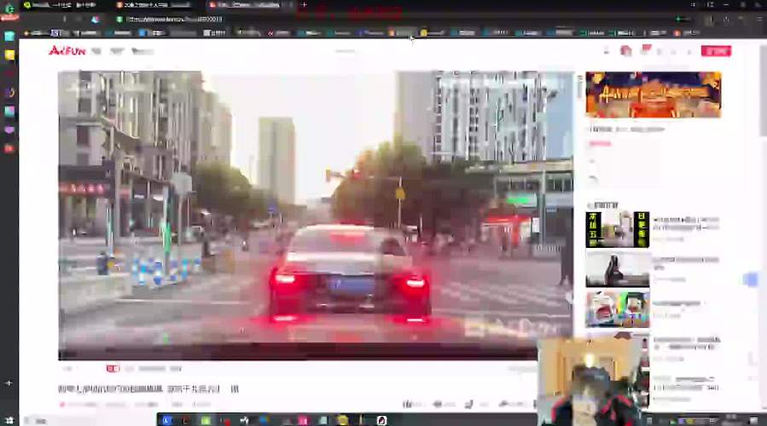The height and width of the screenshot is (426, 767).
Task: Switch to the first browser tab
Action: (x=64, y=5)
